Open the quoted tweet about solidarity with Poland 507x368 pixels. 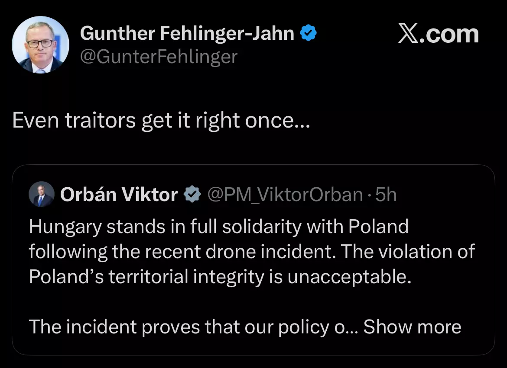click(x=253, y=260)
